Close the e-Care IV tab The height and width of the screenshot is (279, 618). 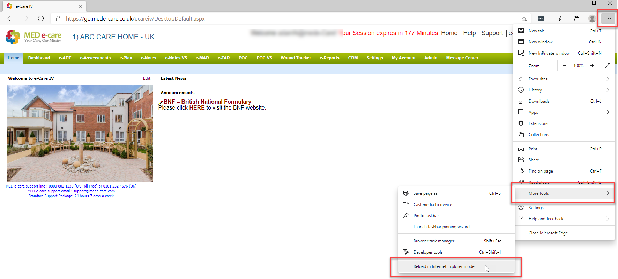(81, 6)
